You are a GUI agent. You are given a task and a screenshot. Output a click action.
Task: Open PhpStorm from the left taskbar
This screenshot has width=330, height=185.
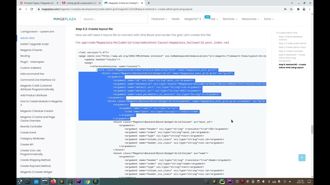pos(79,182)
